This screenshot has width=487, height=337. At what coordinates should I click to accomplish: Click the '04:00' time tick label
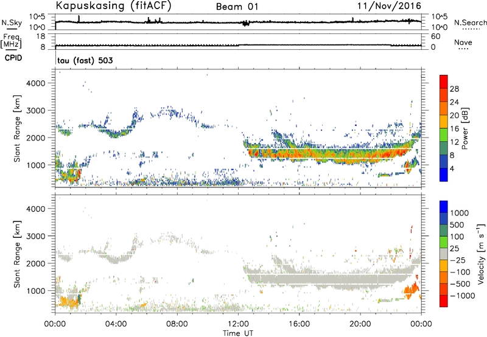(116, 324)
